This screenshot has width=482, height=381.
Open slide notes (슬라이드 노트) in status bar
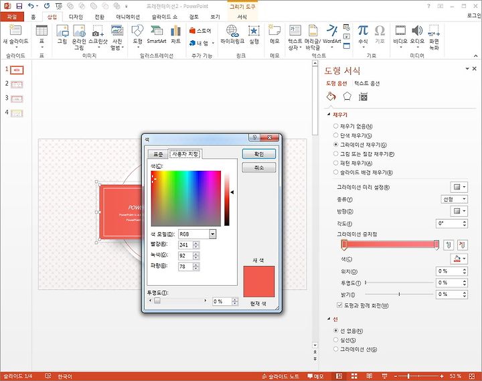[280, 376]
